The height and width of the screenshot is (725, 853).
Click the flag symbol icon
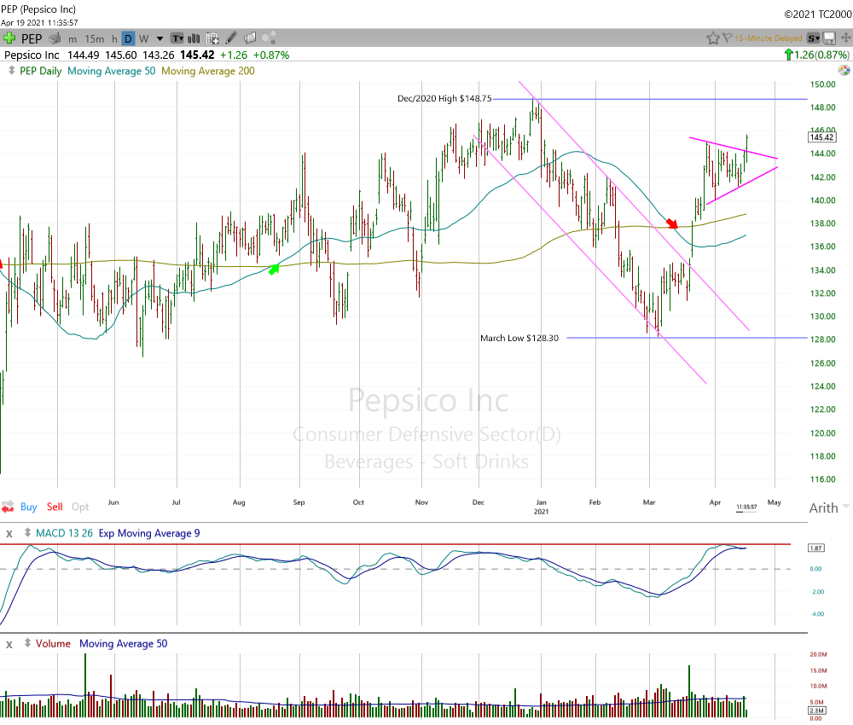point(727,38)
